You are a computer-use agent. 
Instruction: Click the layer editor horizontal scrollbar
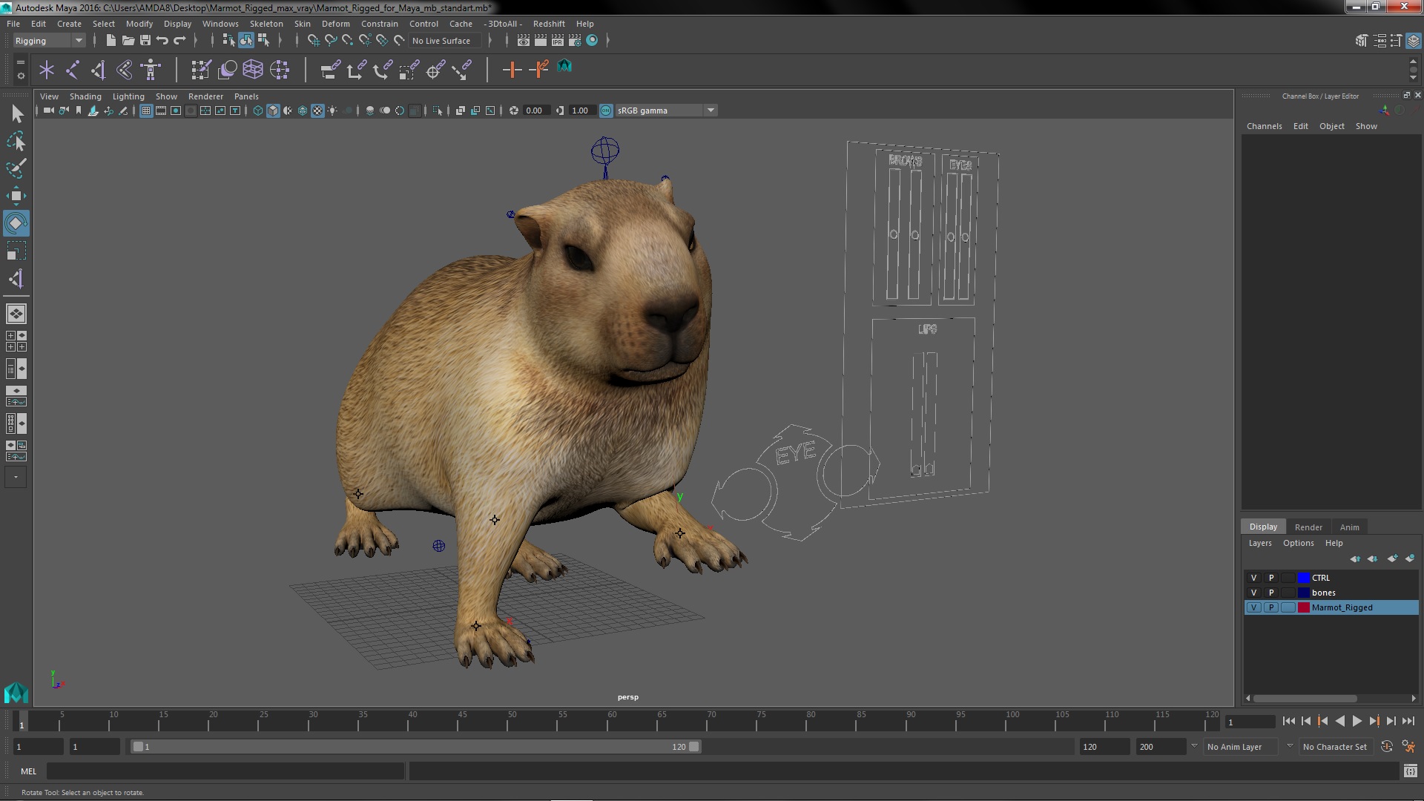1305,699
